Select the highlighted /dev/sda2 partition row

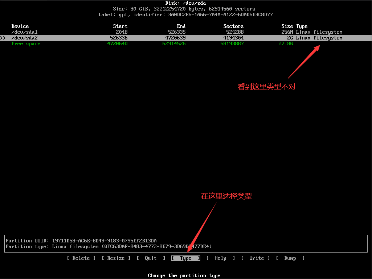186,38
